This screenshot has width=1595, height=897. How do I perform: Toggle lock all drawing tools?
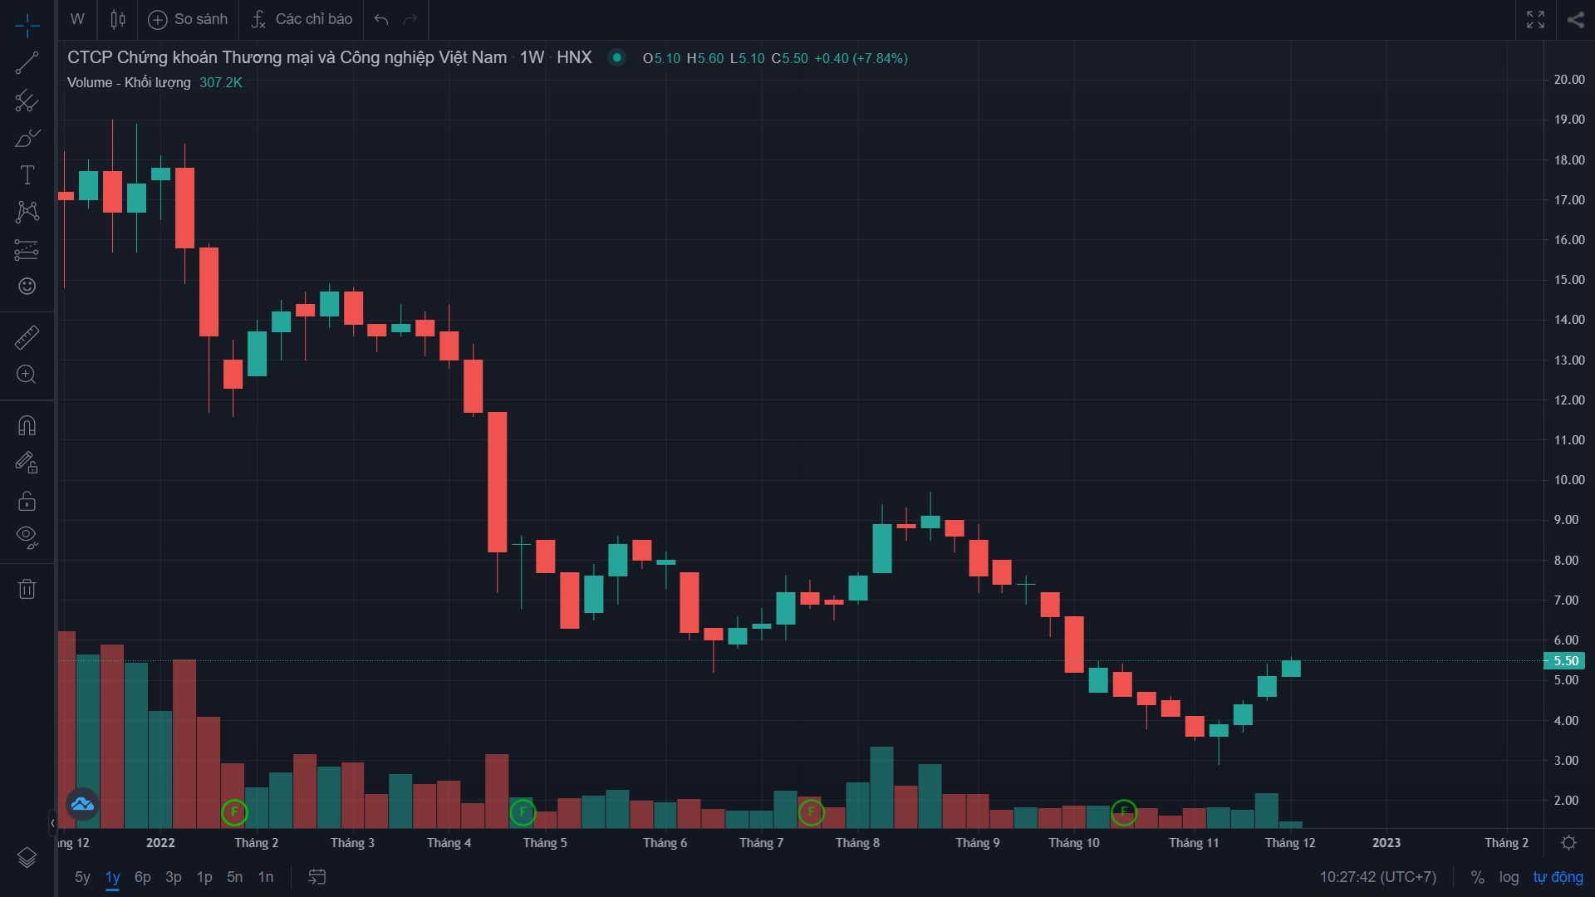pos(27,500)
